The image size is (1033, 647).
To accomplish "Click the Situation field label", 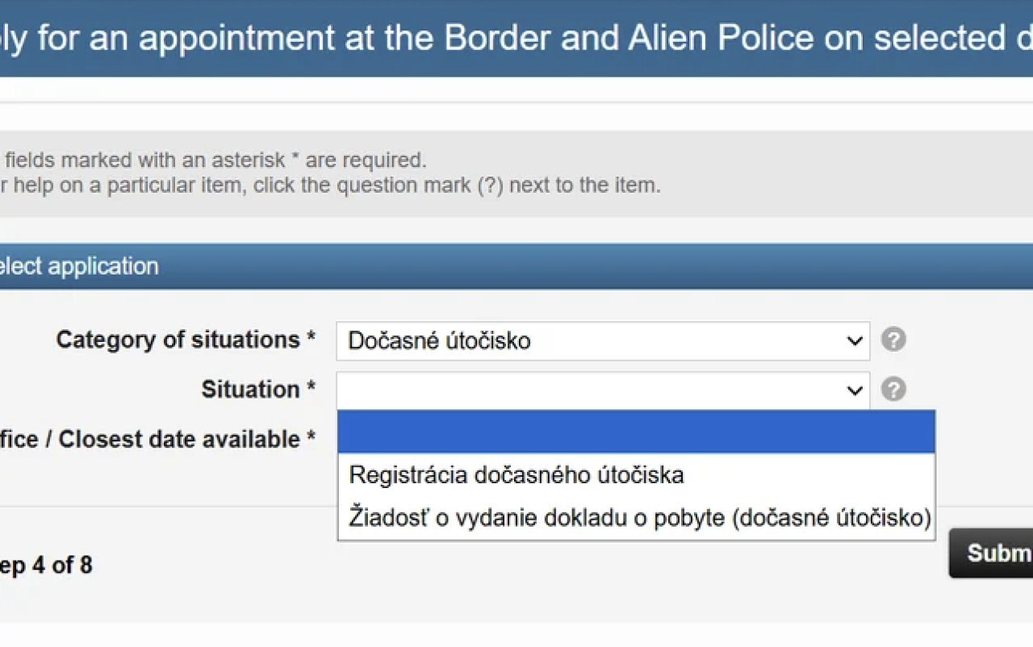I will tap(250, 390).
